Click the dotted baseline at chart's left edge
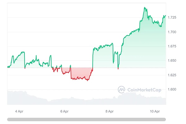 pyautogui.click(x=8, y=68)
